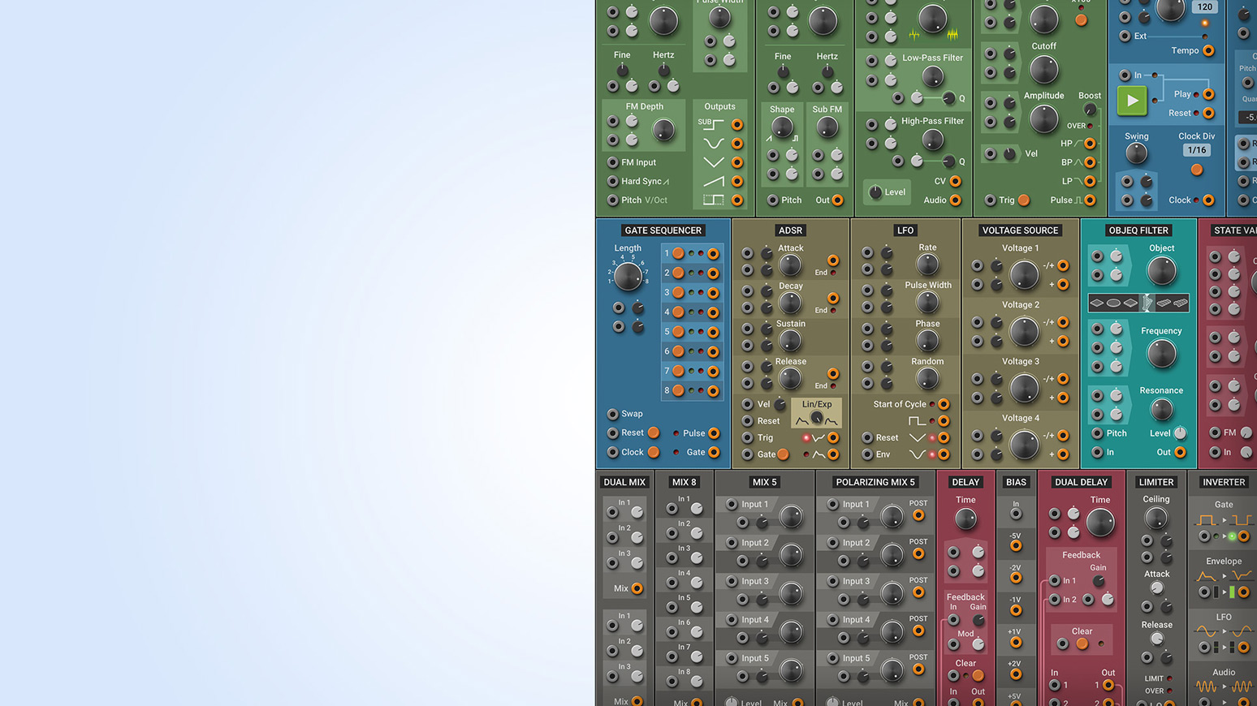This screenshot has width=1257, height=706.
Task: Click the Objeq Filter Out jack
Action: coord(1180,452)
